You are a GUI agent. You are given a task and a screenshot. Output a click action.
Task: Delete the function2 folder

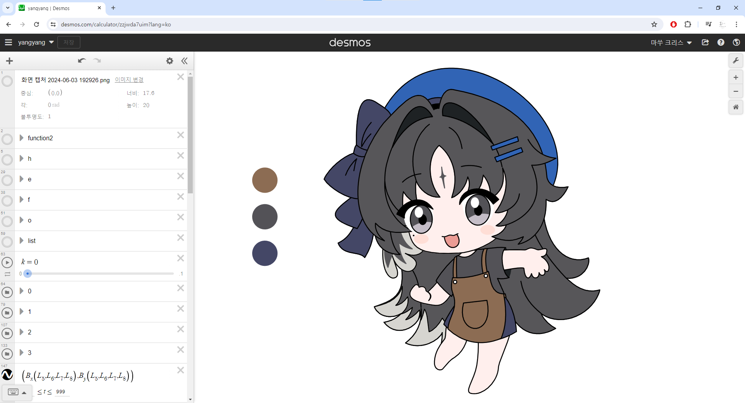(x=180, y=135)
